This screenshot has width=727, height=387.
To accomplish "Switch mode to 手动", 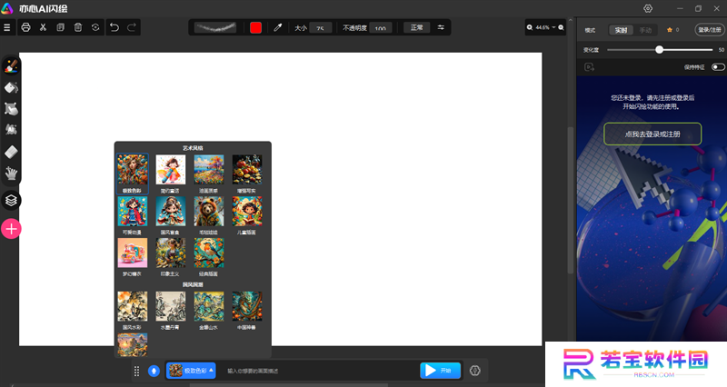I will pos(645,30).
